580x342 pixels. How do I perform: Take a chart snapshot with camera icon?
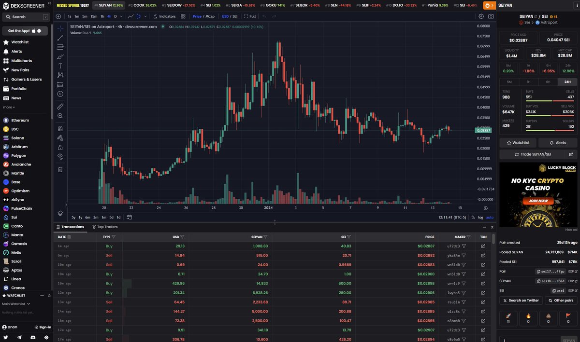click(491, 16)
